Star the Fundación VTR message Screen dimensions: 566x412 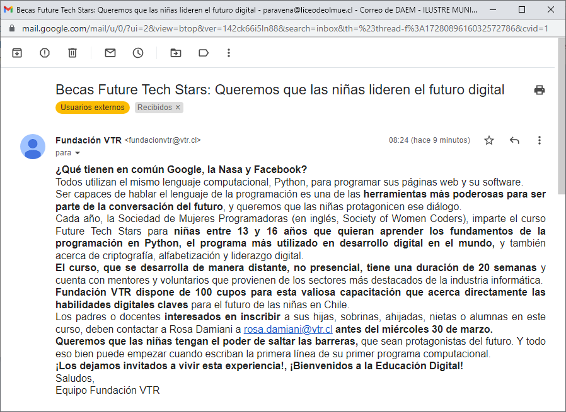489,140
